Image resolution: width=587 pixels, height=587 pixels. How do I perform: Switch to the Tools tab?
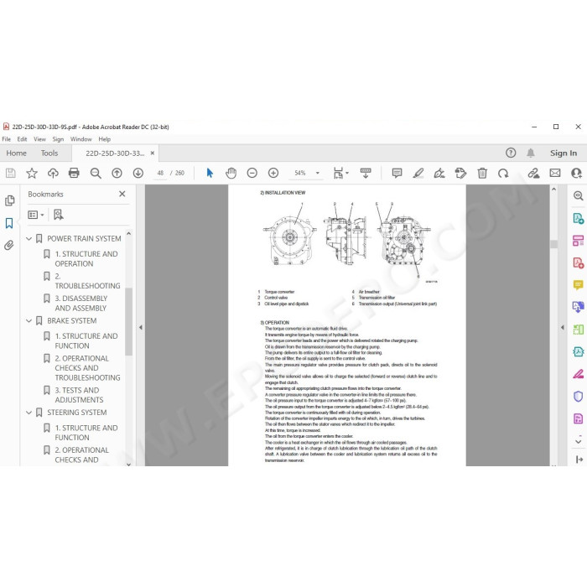[x=49, y=153]
